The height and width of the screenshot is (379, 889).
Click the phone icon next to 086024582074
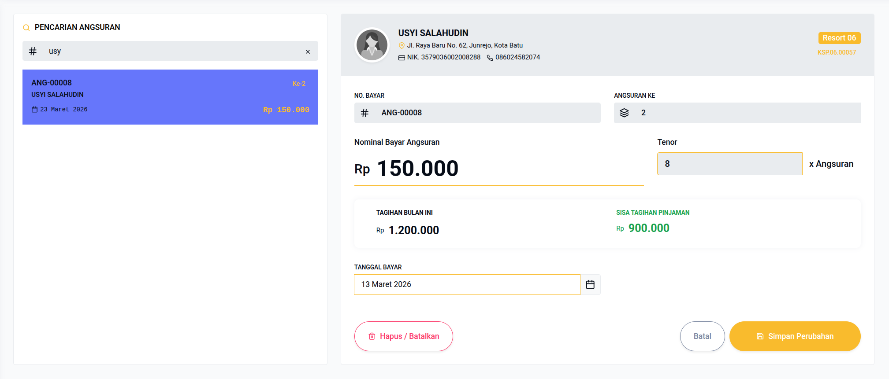[489, 57]
